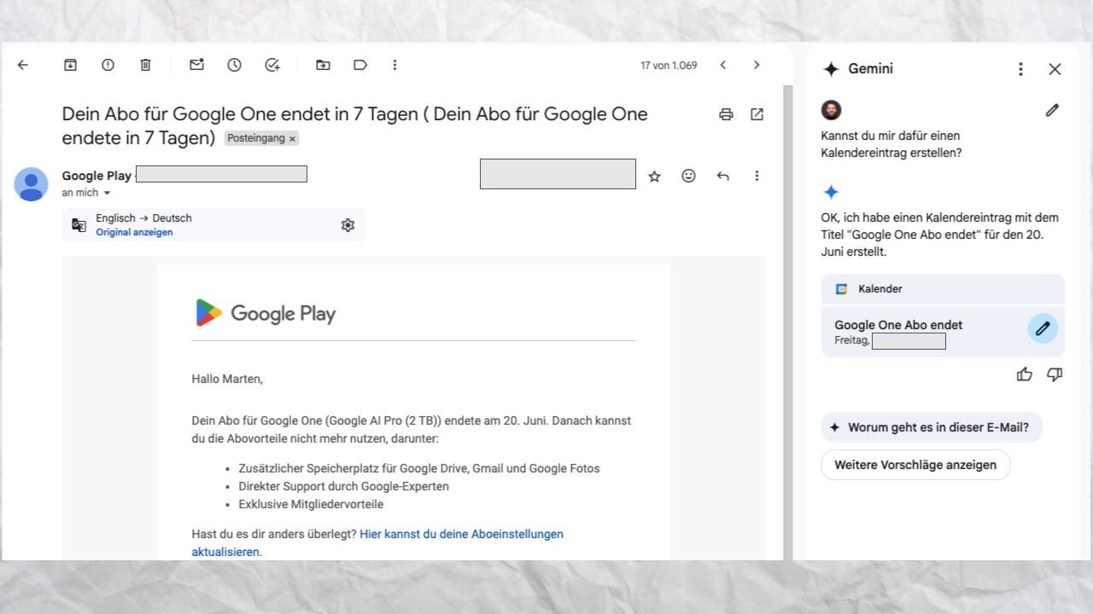This screenshot has width=1093, height=614.
Task: Print this email
Action: (726, 114)
